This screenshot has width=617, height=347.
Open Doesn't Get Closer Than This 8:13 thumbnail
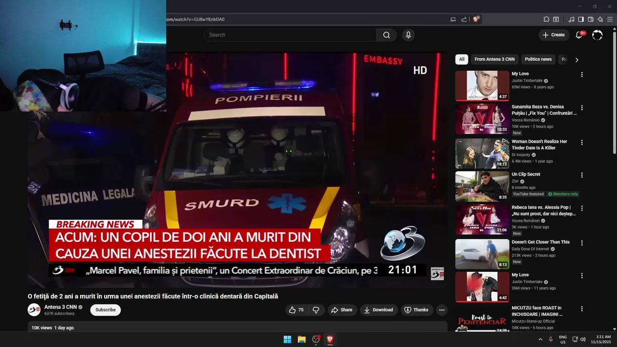coord(482,254)
